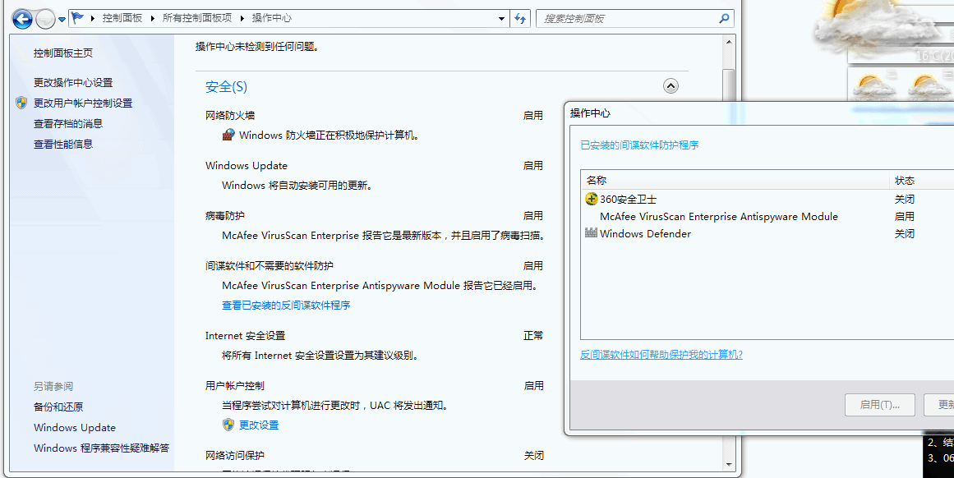Open Windows Update link in sidebar
Image resolution: width=954 pixels, height=478 pixels.
point(75,428)
